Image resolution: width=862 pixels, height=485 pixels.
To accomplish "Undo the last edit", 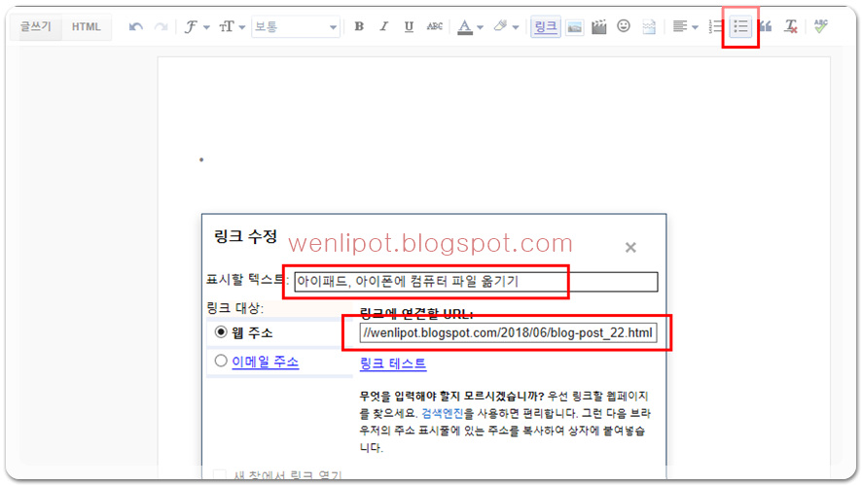I will pyautogui.click(x=136, y=26).
